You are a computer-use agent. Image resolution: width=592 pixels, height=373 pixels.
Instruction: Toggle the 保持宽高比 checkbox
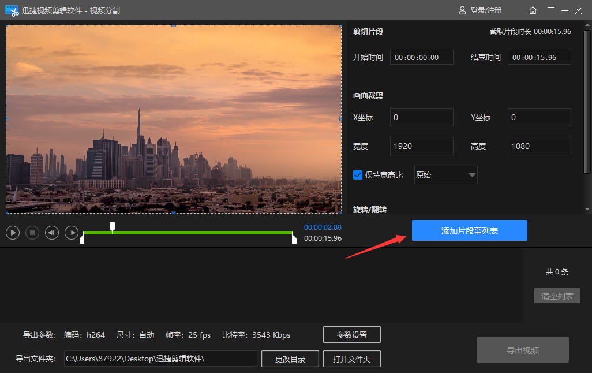358,175
